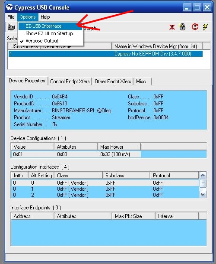
Task: Click the yellow lightning bolt icon
Action: coord(205,27)
